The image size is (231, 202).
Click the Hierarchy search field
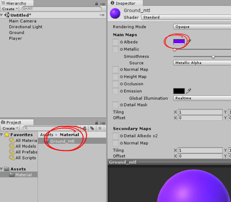coord(62,9)
